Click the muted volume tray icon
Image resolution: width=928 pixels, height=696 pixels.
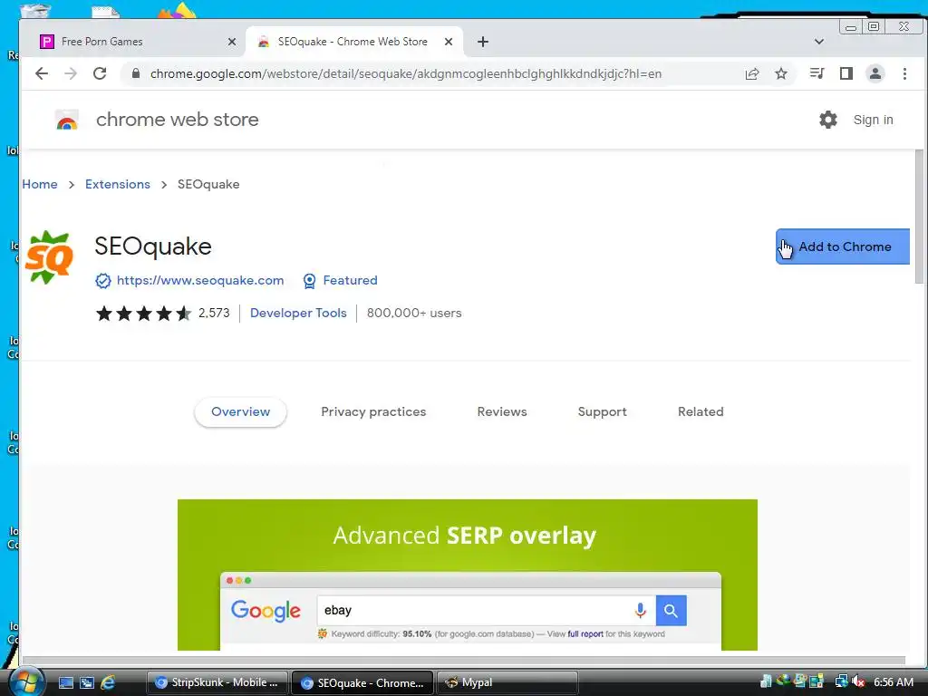(858, 682)
